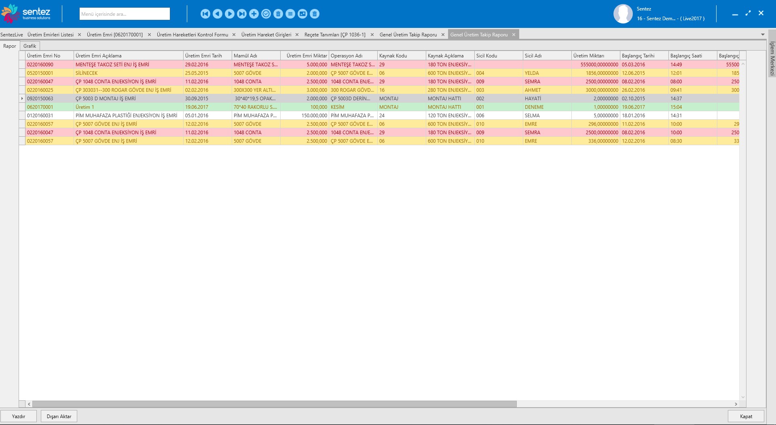Click vertical scrollbar down arrow

coord(743,397)
